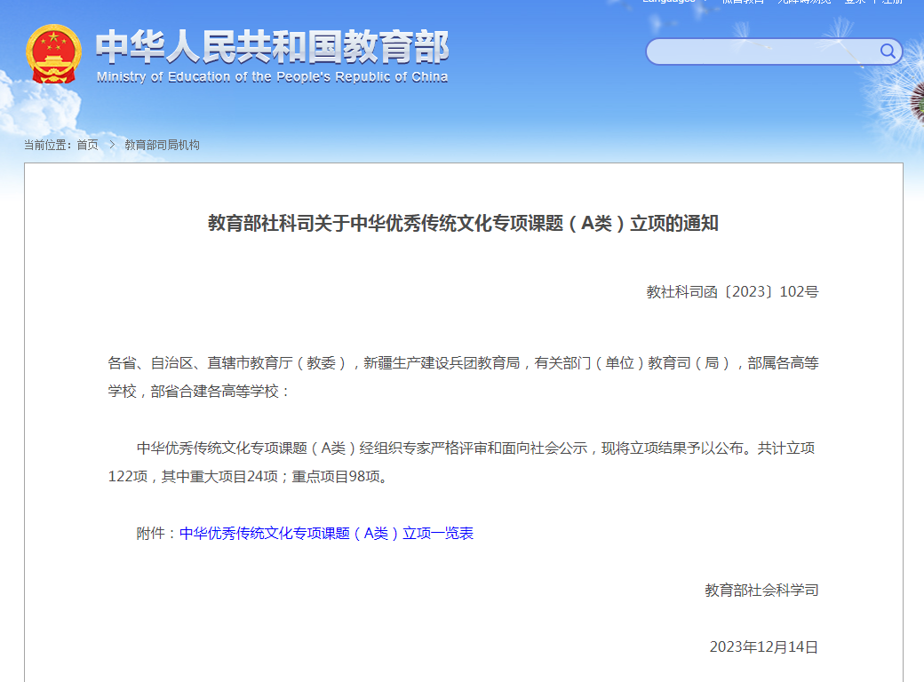Click the date 2023年12月14日
Image resolution: width=924 pixels, height=682 pixels.
763,646
